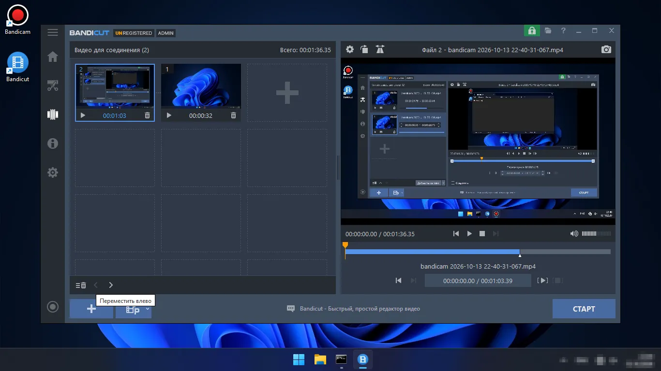Click the green lock register icon
This screenshot has height=371, width=661.
[532, 31]
